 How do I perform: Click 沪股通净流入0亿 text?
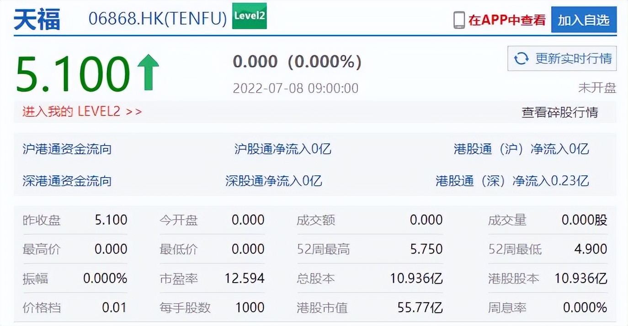(282, 149)
